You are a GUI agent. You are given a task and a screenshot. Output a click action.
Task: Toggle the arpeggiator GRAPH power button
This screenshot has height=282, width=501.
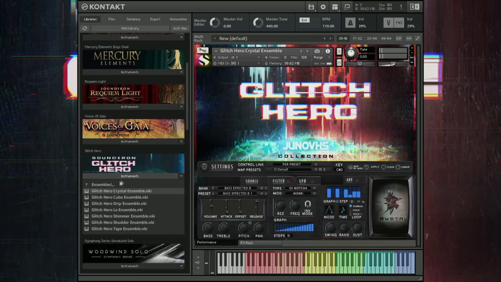click(x=337, y=201)
